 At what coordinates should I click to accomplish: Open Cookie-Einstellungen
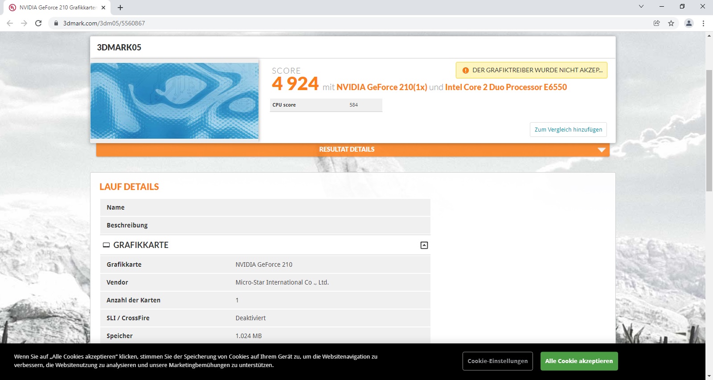click(x=497, y=361)
